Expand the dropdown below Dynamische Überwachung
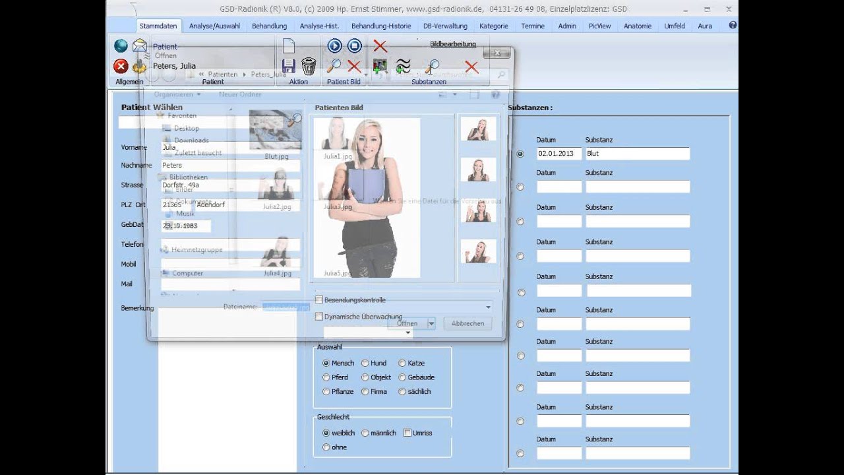This screenshot has height=475, width=844. (x=408, y=333)
